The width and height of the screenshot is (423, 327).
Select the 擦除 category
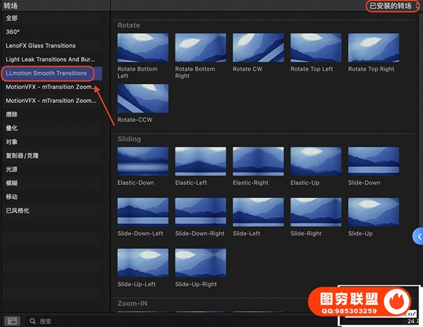click(x=12, y=114)
